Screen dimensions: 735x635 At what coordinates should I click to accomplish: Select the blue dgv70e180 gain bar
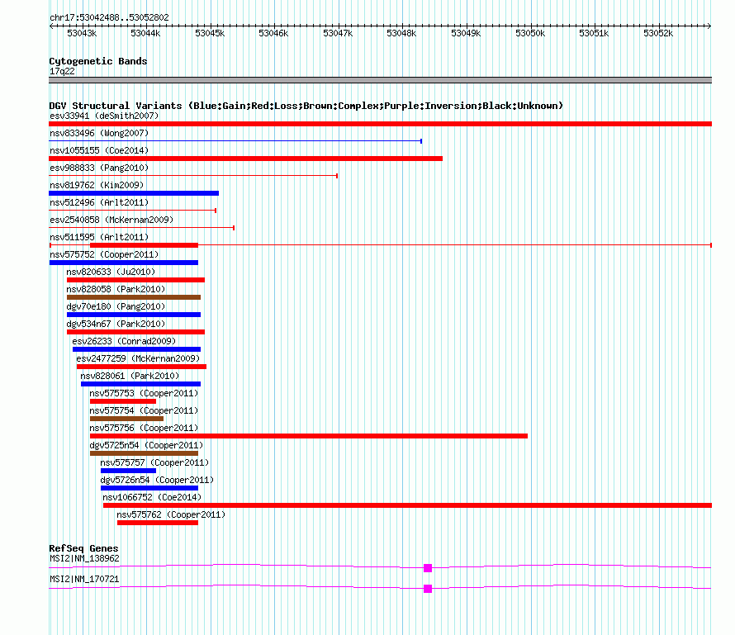tap(134, 315)
